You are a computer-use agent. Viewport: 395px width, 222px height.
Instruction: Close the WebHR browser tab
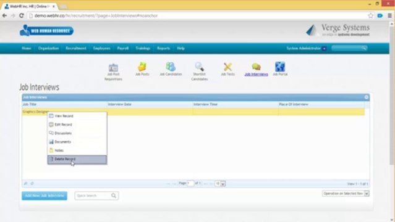click(54, 6)
